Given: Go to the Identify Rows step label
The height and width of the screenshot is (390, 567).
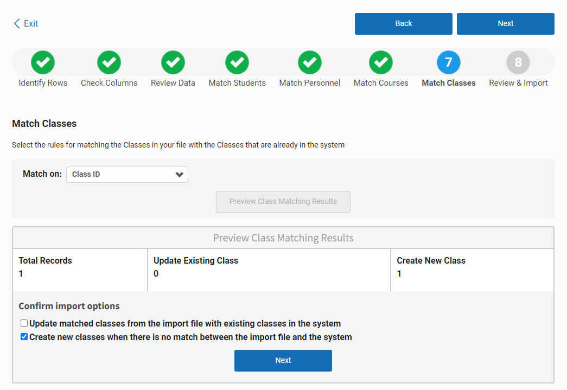Looking at the screenshot, I should coord(43,83).
